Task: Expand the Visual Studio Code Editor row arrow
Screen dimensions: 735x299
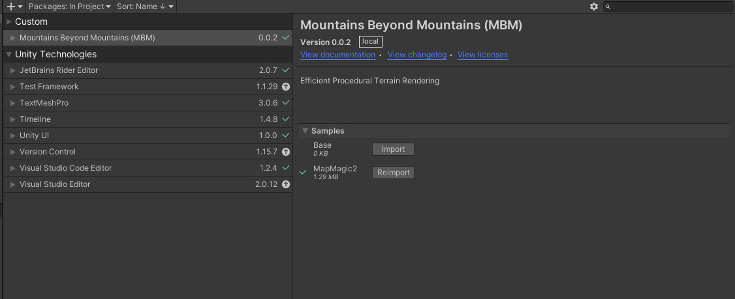Action: click(x=13, y=168)
